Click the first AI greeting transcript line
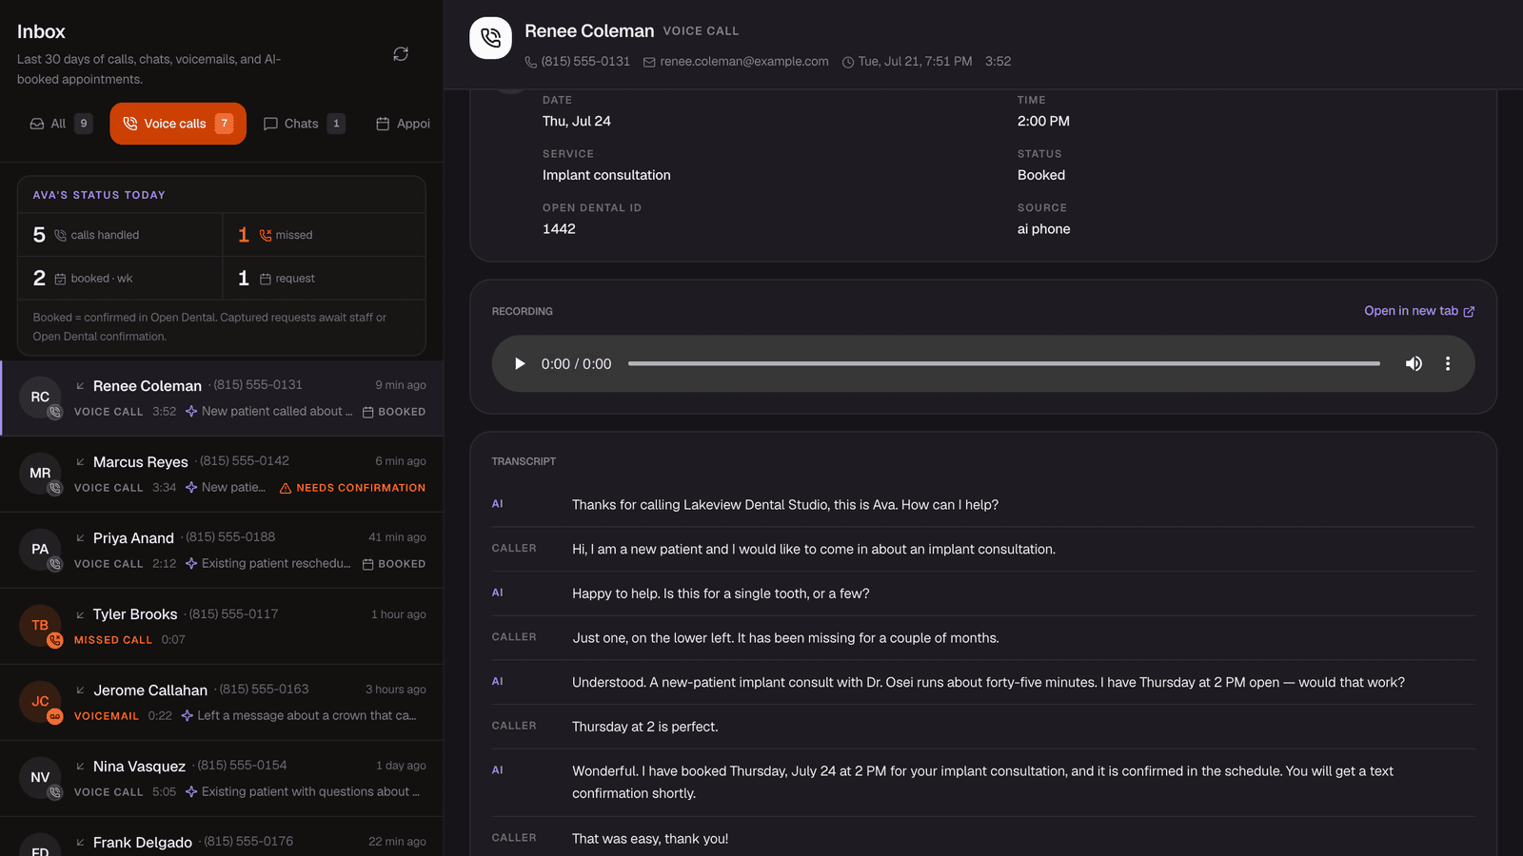1523x856 pixels. 785,505
